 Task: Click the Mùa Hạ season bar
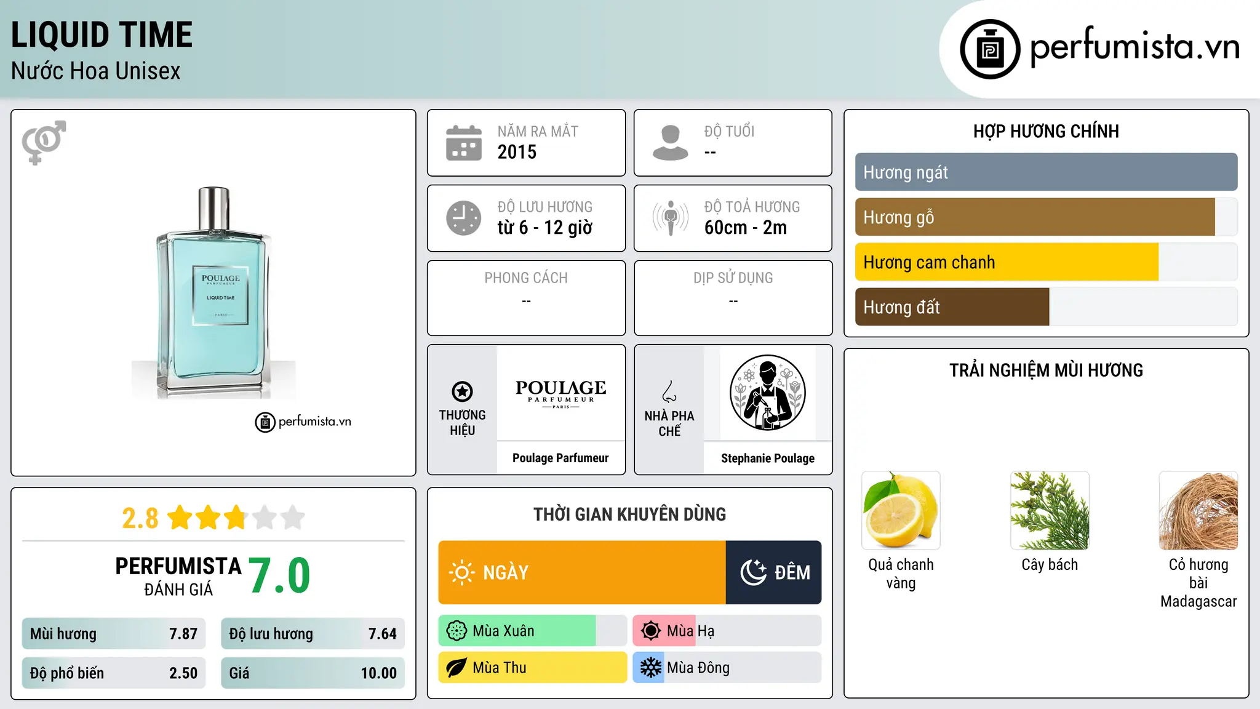pos(727,631)
